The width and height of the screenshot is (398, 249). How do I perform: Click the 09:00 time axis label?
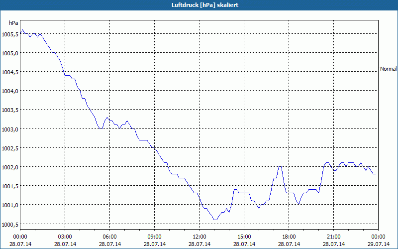point(154,237)
